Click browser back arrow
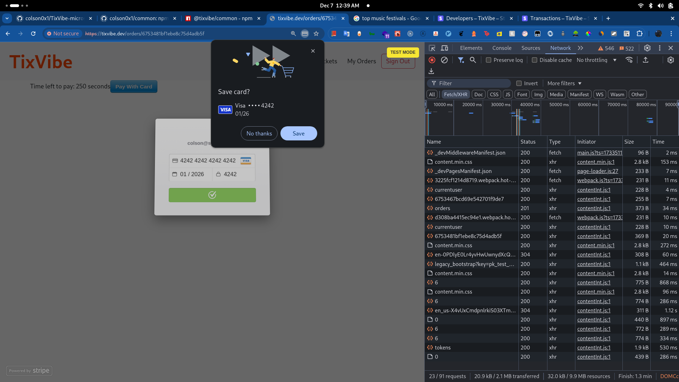This screenshot has width=679, height=382. tap(8, 34)
